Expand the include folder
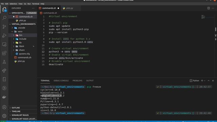Image resolution: width=217 pixels, height=122 pixels. (14, 39)
